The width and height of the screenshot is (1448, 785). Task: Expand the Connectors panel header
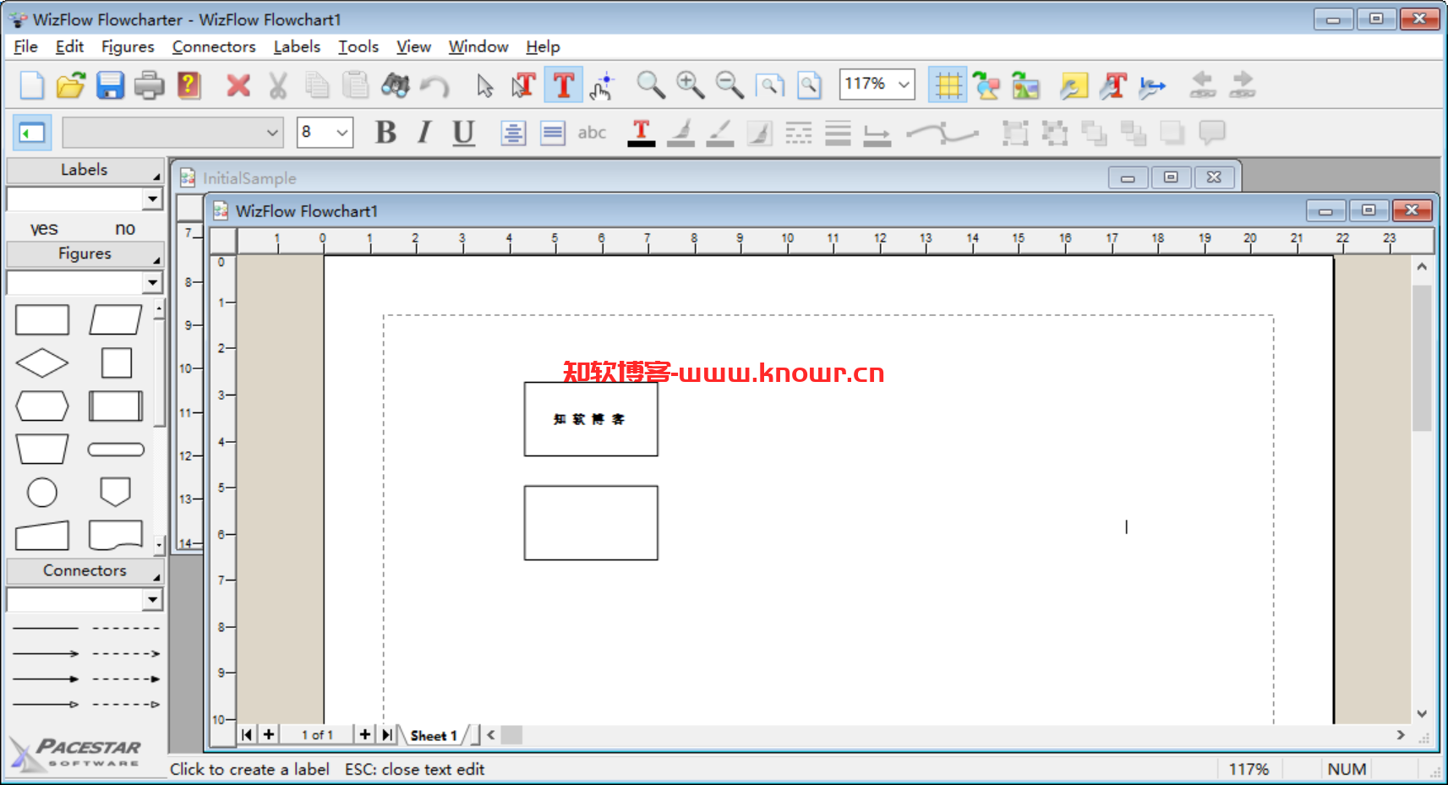click(x=85, y=571)
